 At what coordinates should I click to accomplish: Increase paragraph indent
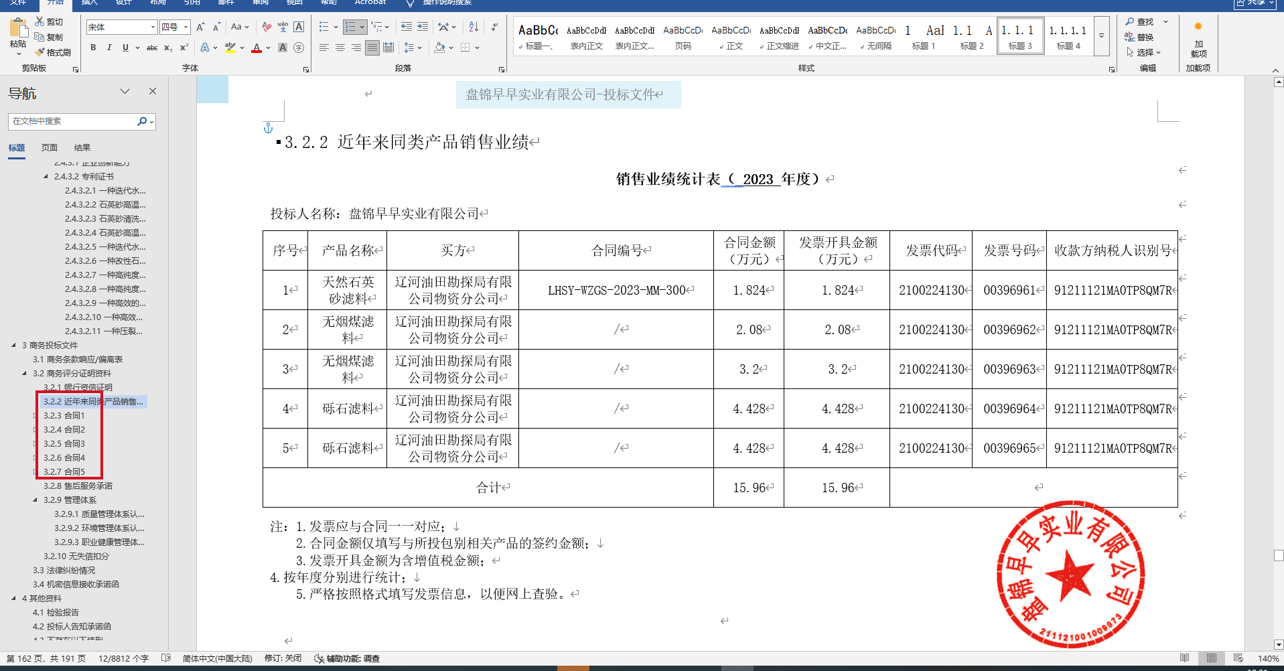pyautogui.click(x=423, y=27)
